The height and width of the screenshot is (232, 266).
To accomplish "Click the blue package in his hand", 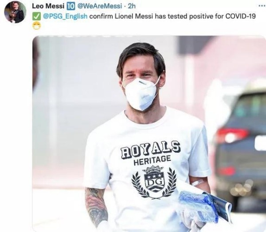I will tap(199, 206).
